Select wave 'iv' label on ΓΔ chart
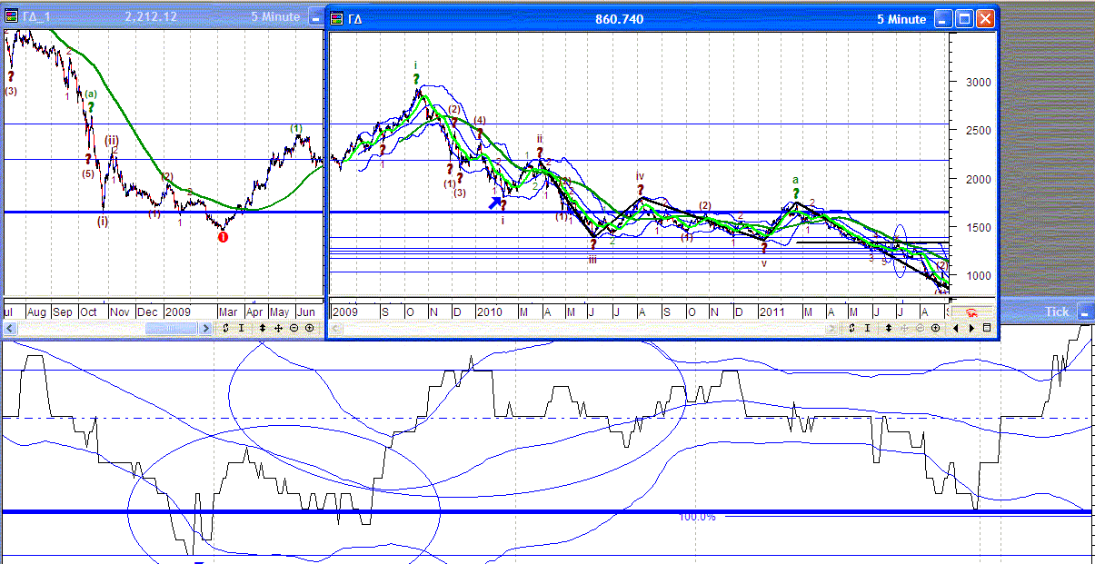 tap(640, 176)
